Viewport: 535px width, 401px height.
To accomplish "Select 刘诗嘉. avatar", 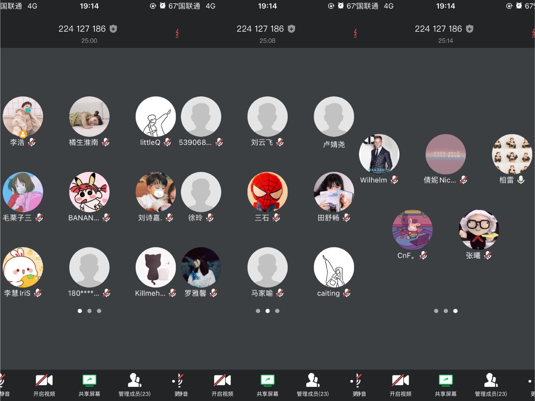I will point(156,192).
